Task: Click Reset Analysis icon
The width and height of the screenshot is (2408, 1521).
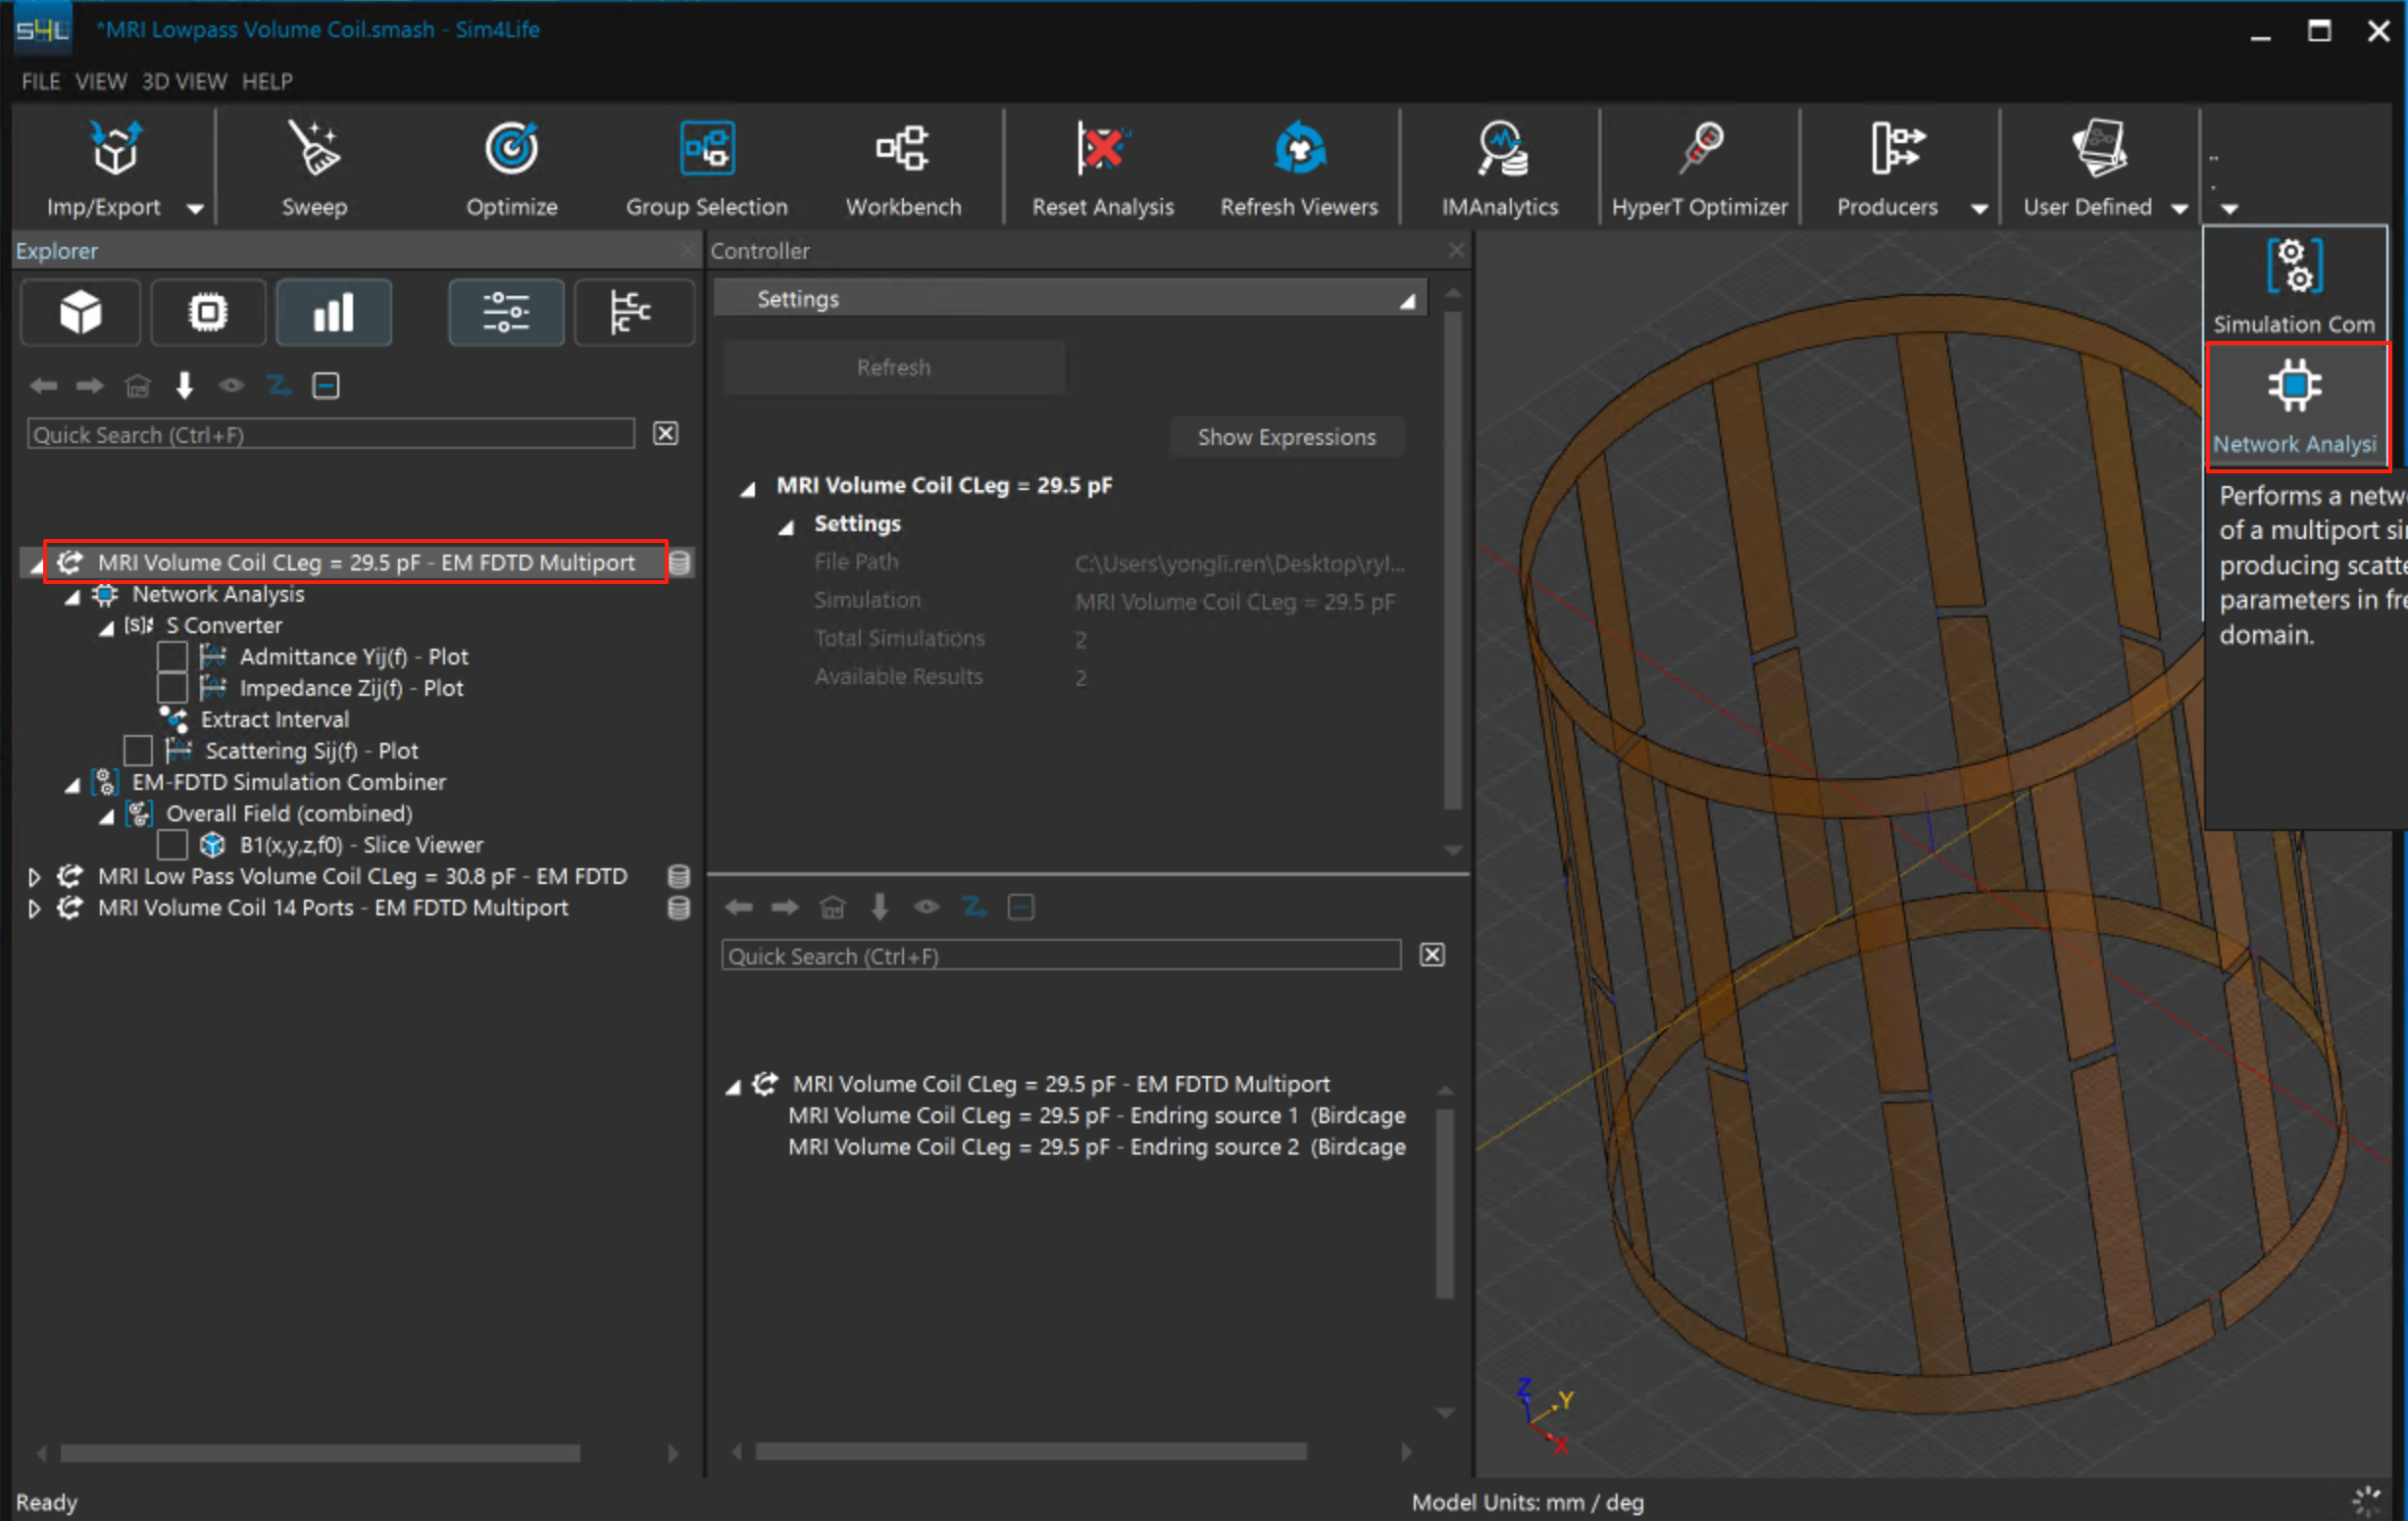Action: pyautogui.click(x=1102, y=150)
